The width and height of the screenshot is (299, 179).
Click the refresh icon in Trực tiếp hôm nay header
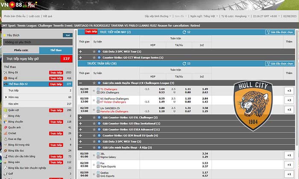(184, 32)
